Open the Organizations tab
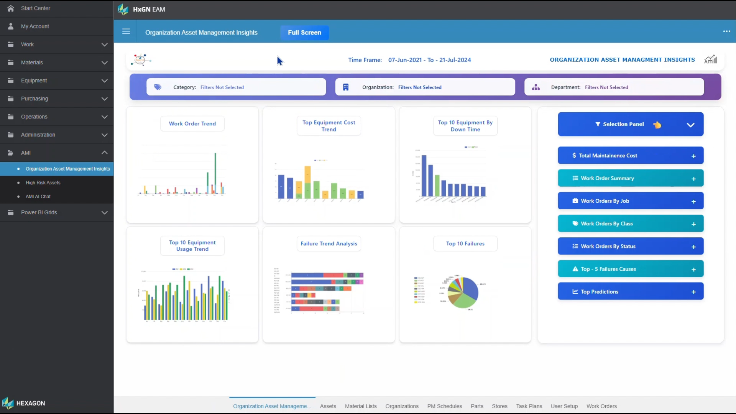The height and width of the screenshot is (414, 736). [x=402, y=406]
